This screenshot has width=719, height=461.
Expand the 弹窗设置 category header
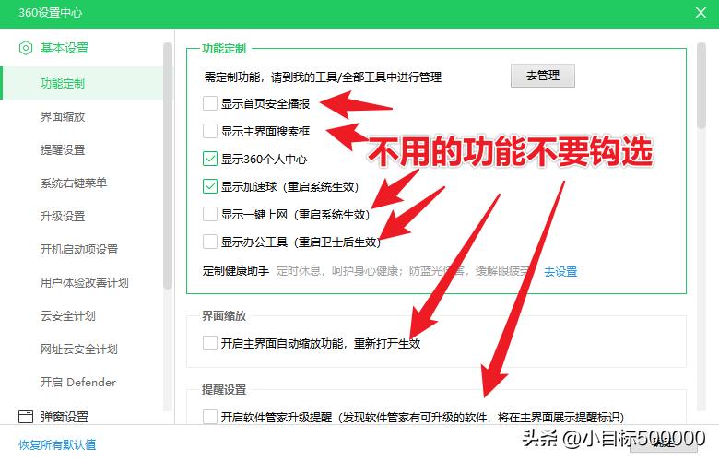click(65, 416)
